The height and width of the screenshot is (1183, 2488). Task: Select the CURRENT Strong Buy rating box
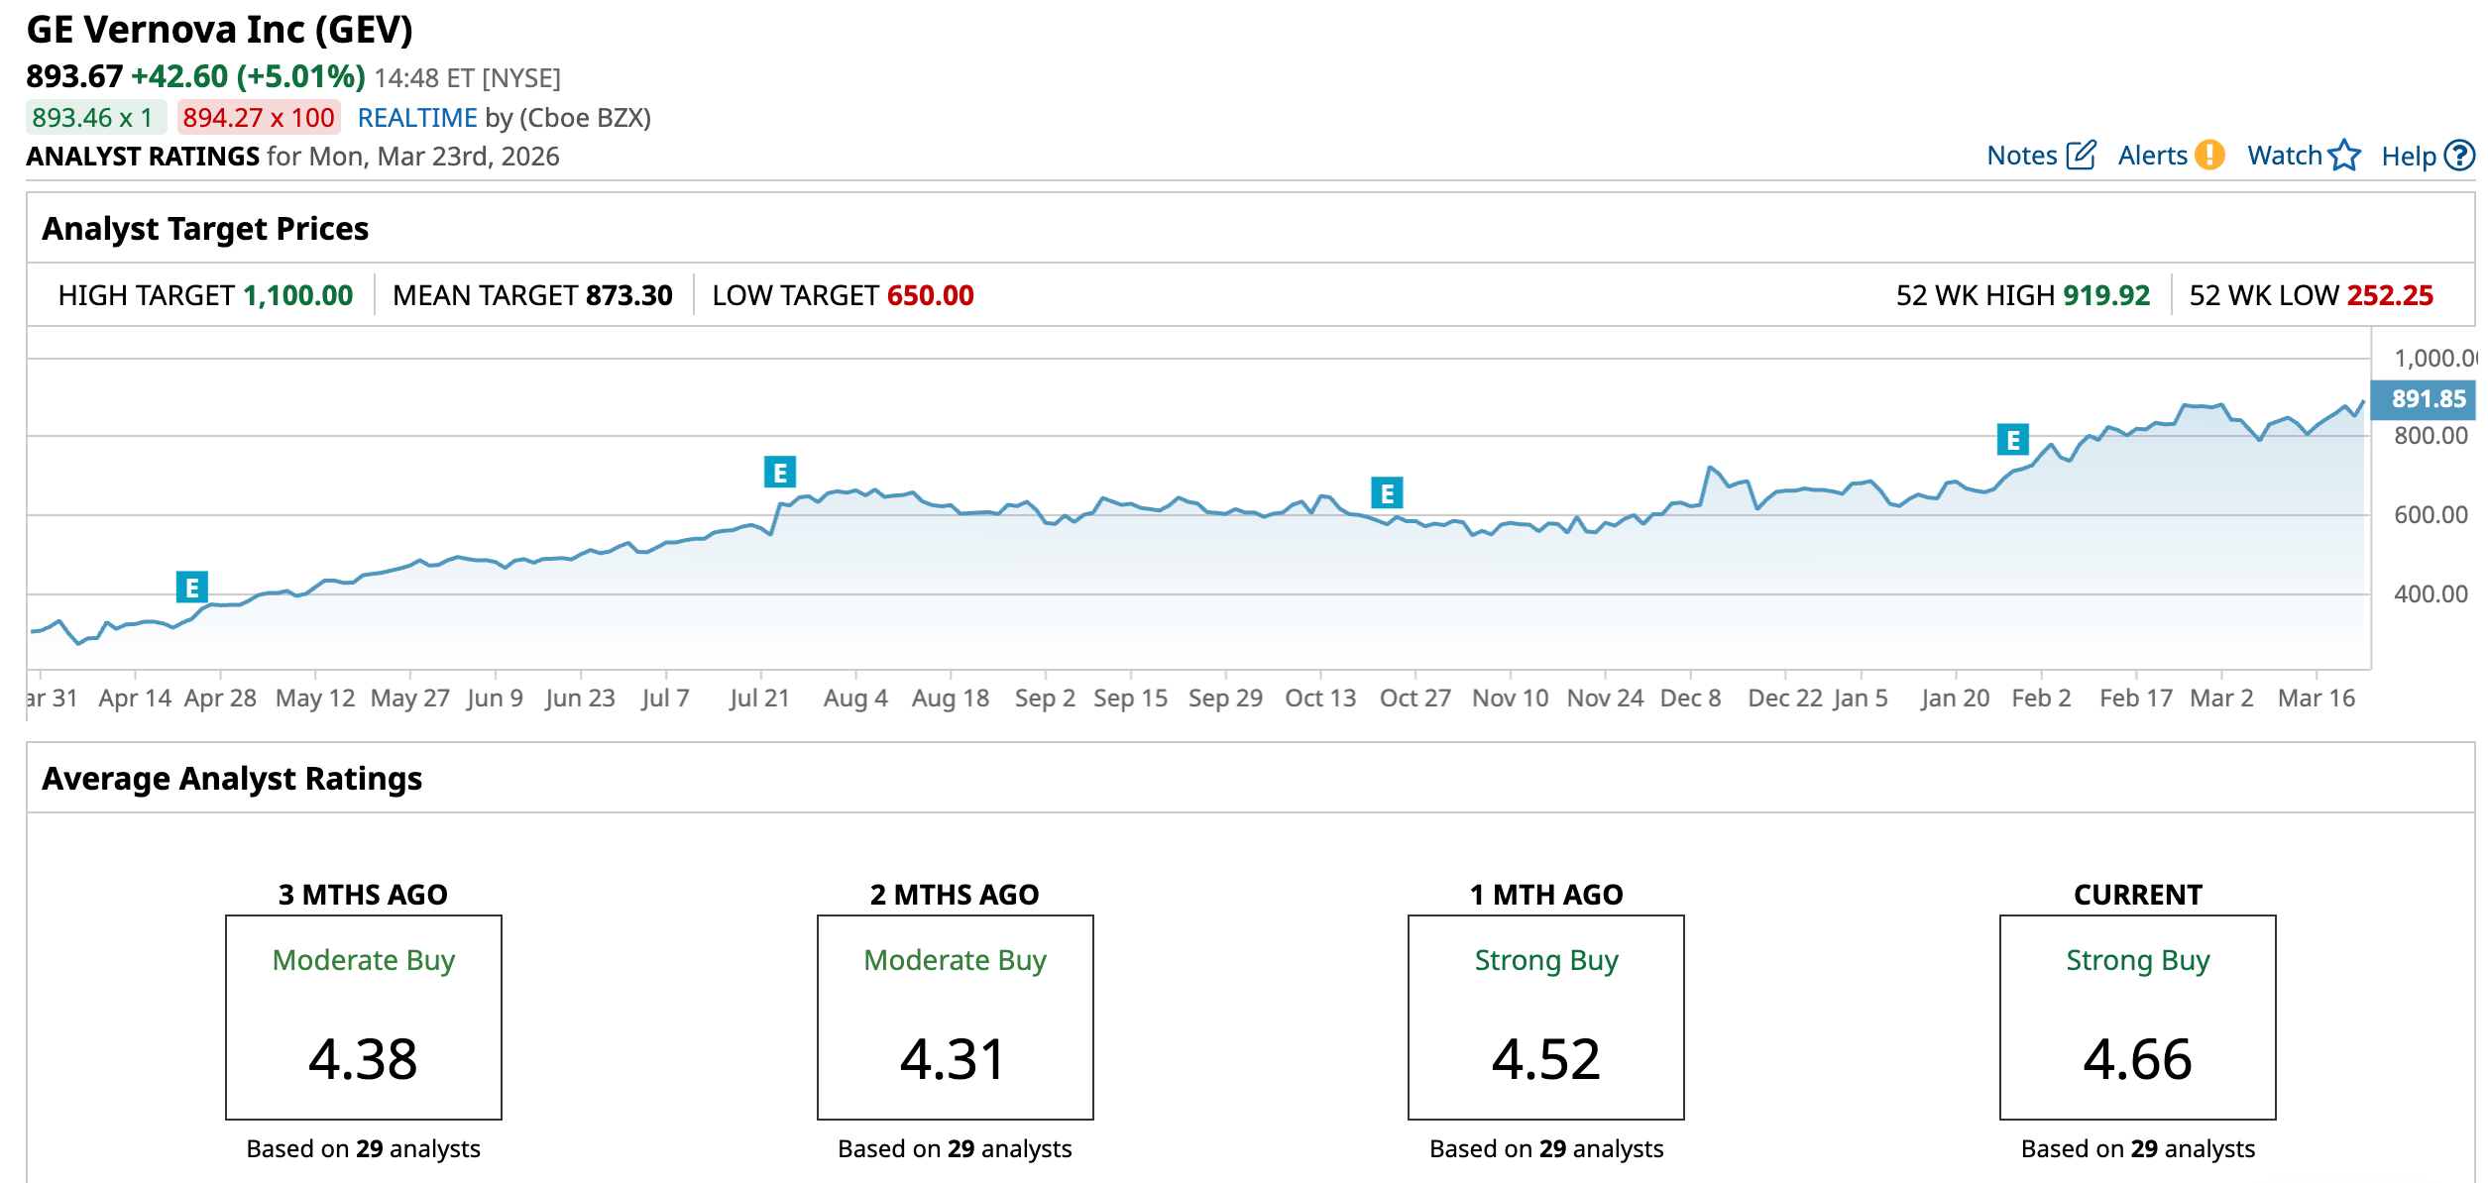[x=2137, y=1018]
